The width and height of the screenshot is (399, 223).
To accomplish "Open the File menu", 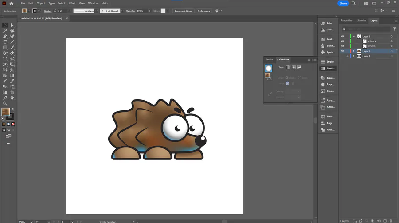I will pyautogui.click(x=23, y=3).
